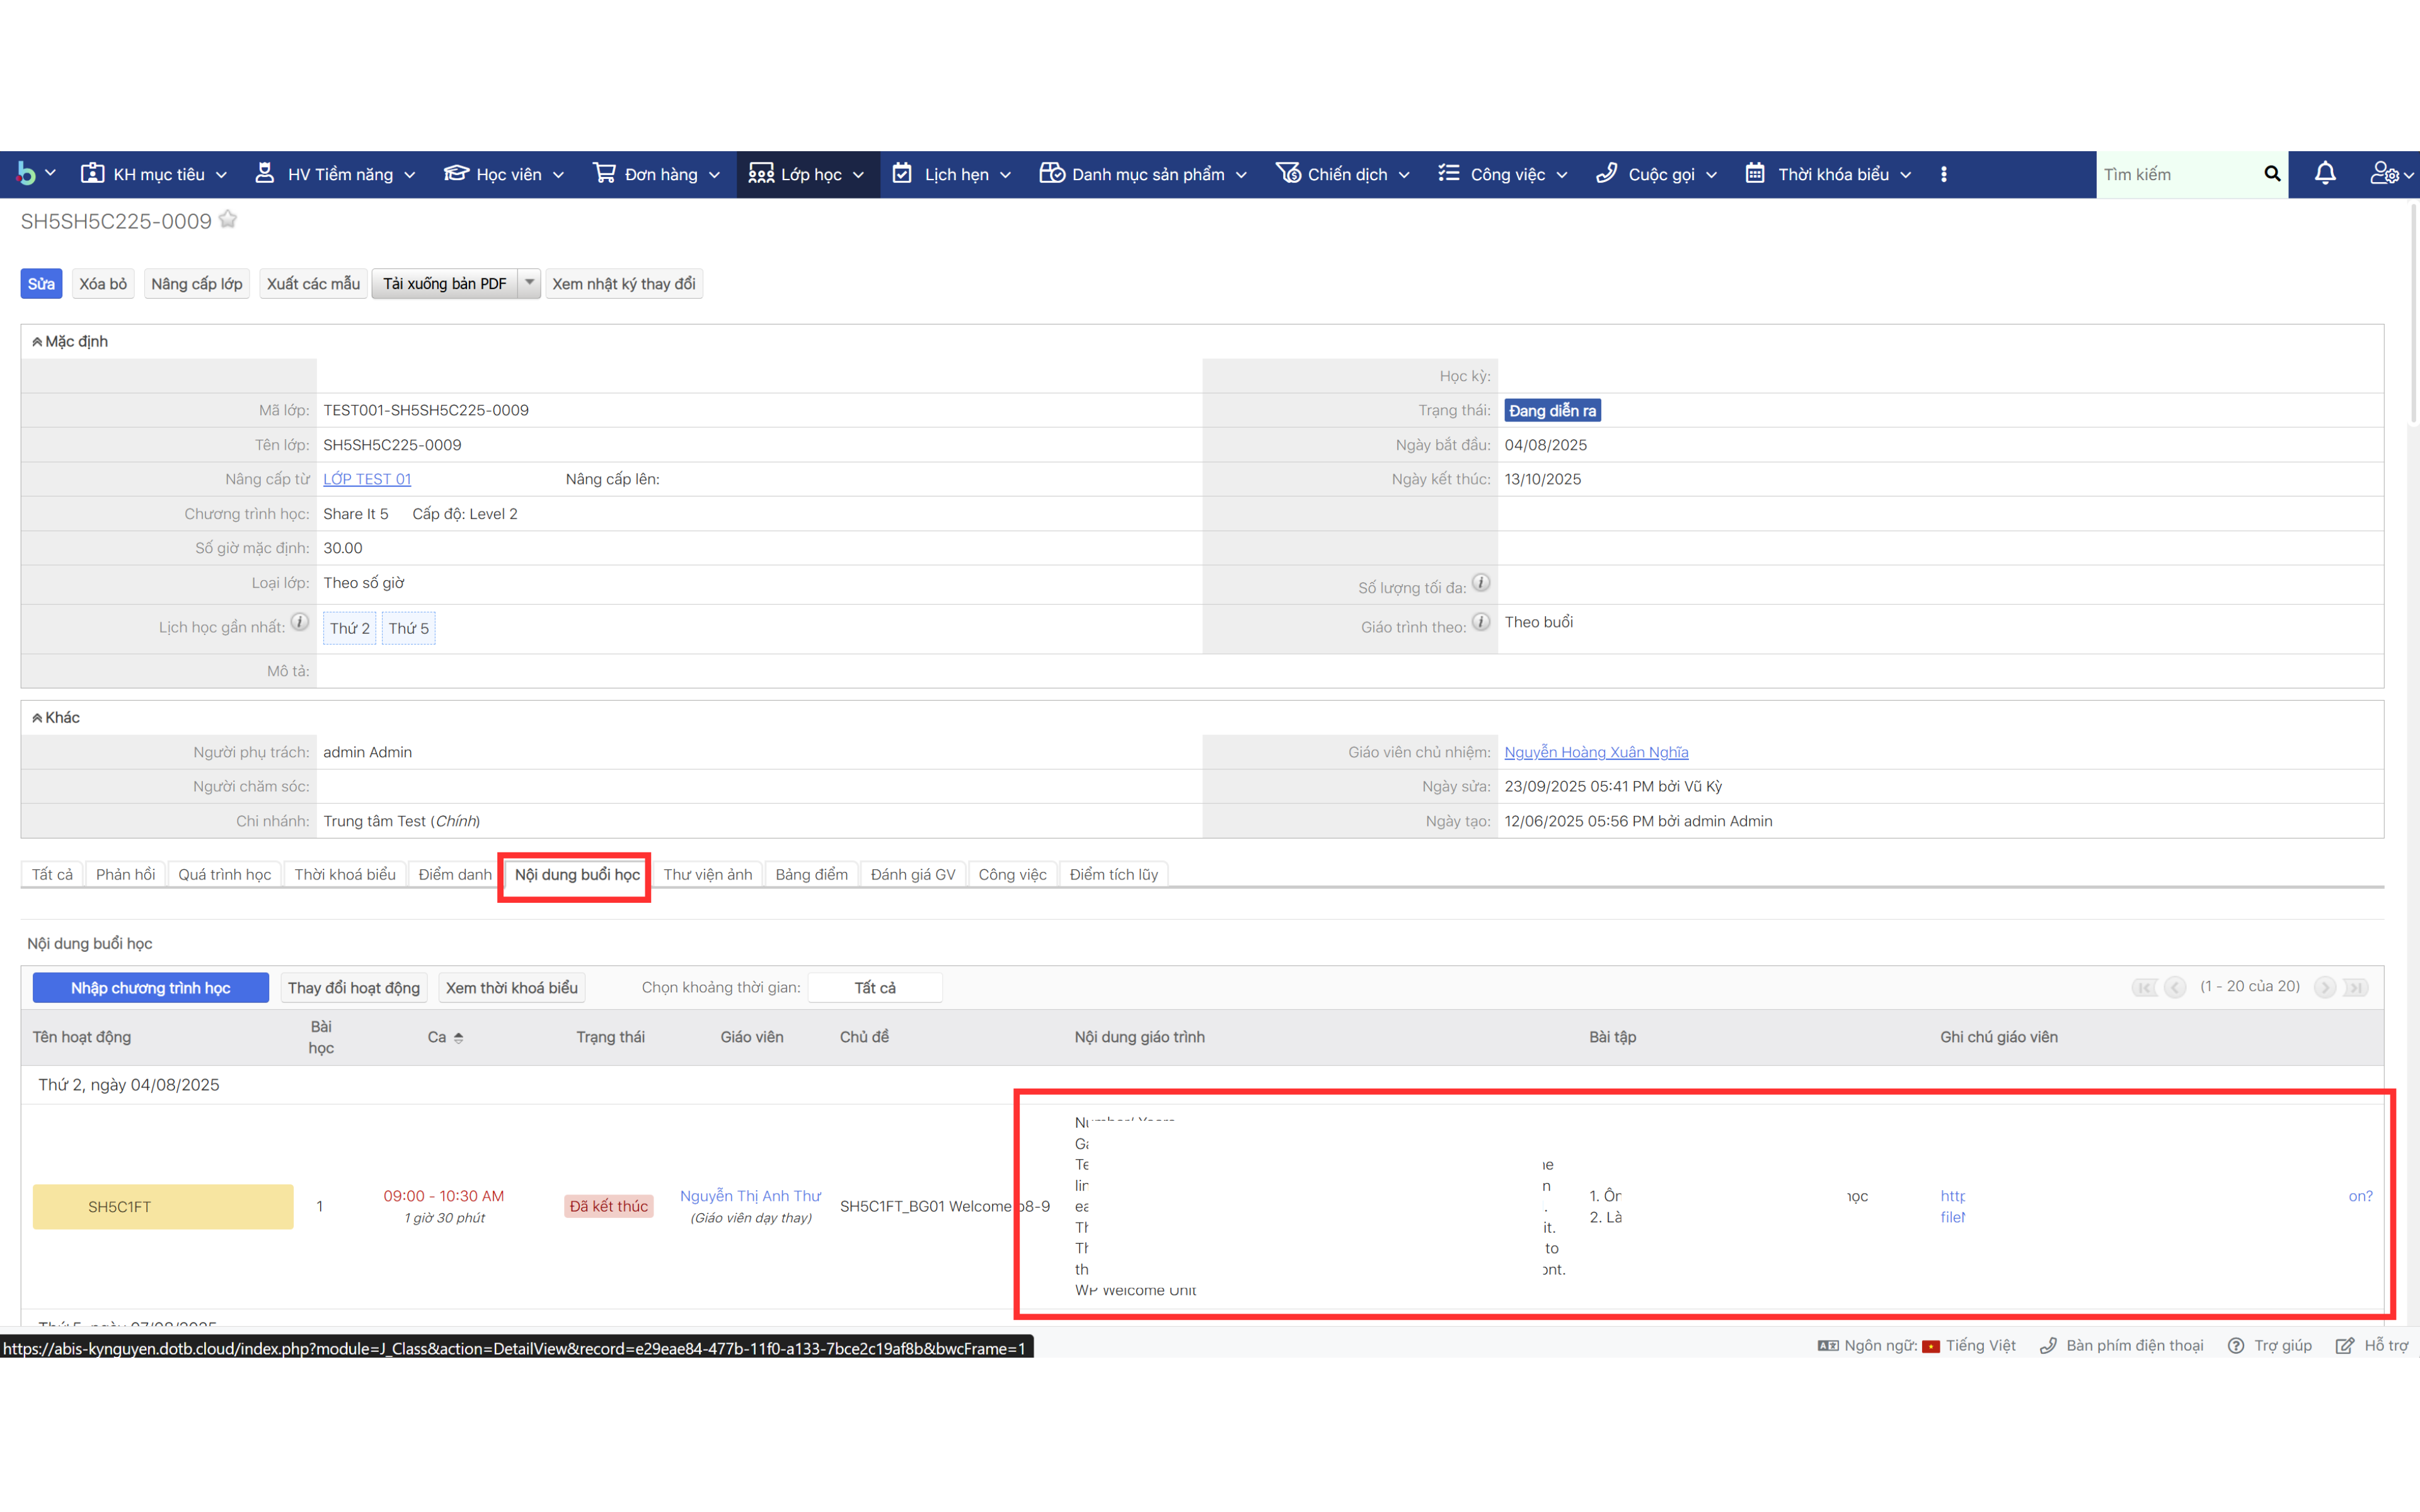The image size is (2420, 1512).
Task: Click the Hỗ trợ icon in footer
Action: 2344,1346
